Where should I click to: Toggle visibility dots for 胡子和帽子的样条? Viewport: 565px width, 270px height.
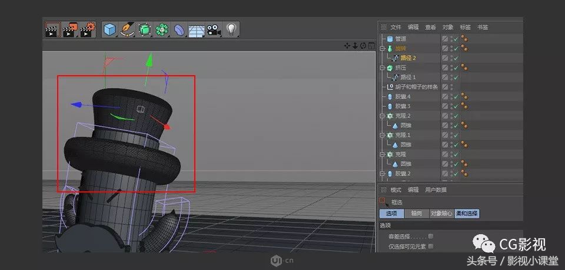tap(451, 87)
